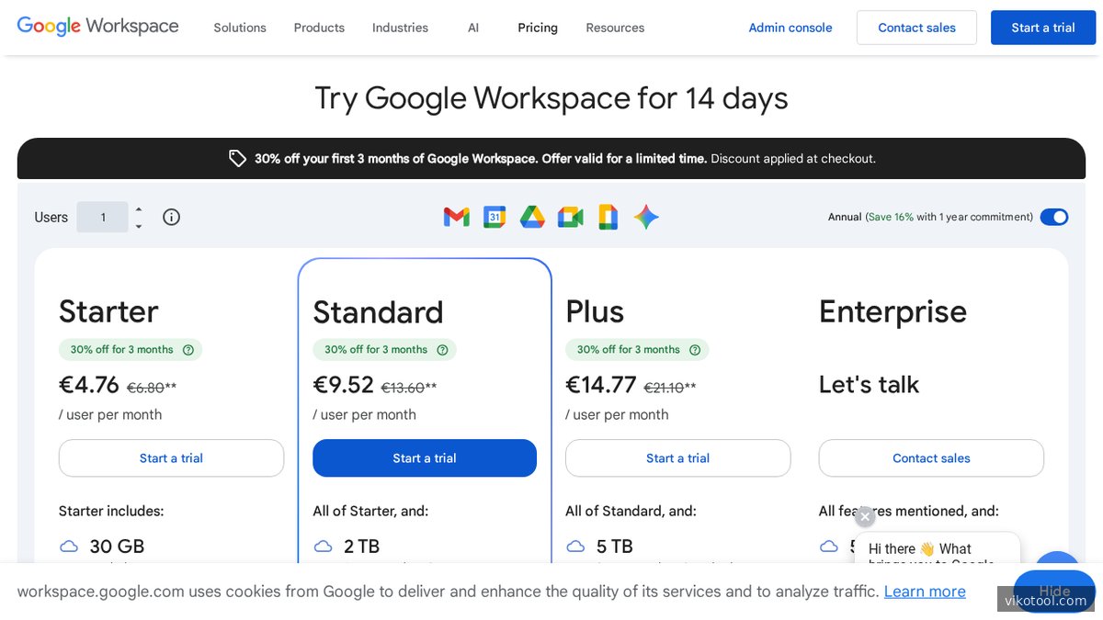Switch billing from Annual using the toggle
This screenshot has width=1103, height=620.
1053,217
